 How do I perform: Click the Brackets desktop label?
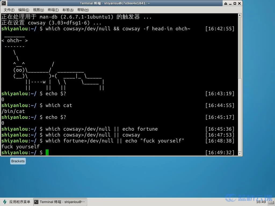[18, 161]
